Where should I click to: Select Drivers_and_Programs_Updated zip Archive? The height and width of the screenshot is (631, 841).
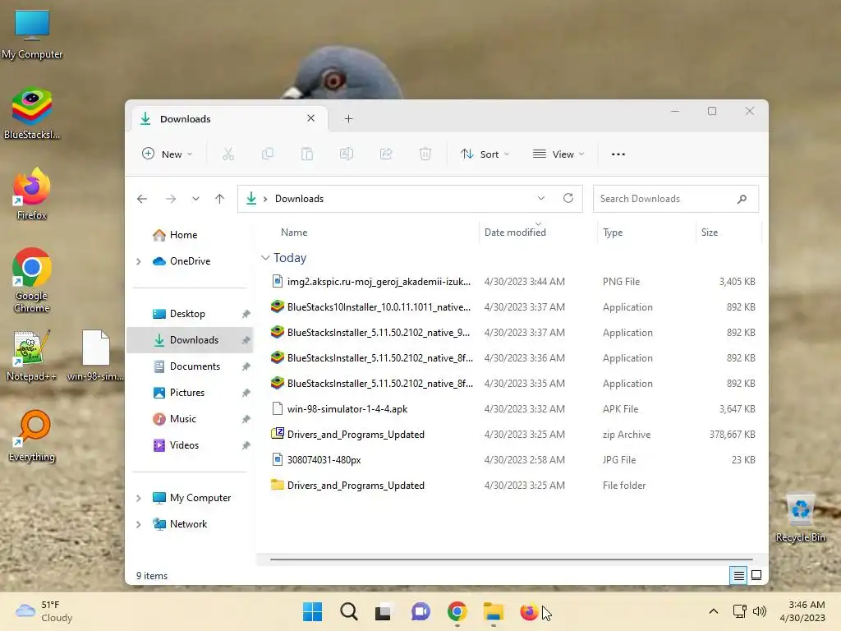[x=512, y=435]
